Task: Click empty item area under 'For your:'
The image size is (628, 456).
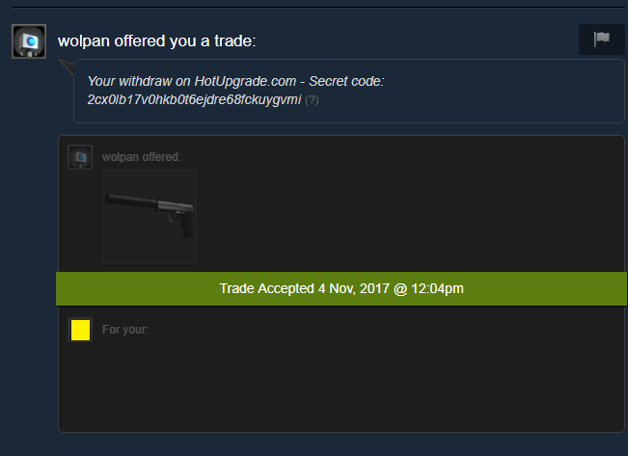Action: (341, 387)
